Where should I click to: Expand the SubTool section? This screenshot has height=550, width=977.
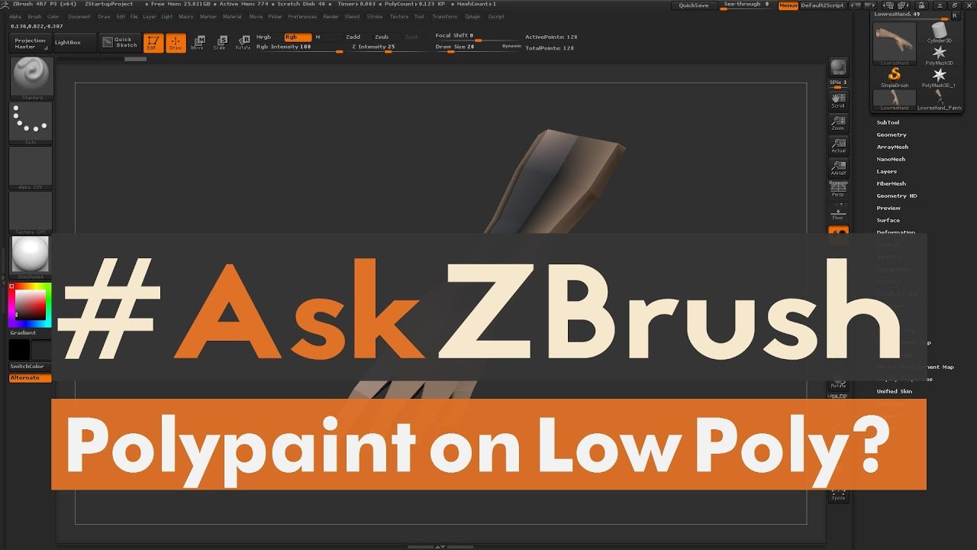(x=888, y=122)
